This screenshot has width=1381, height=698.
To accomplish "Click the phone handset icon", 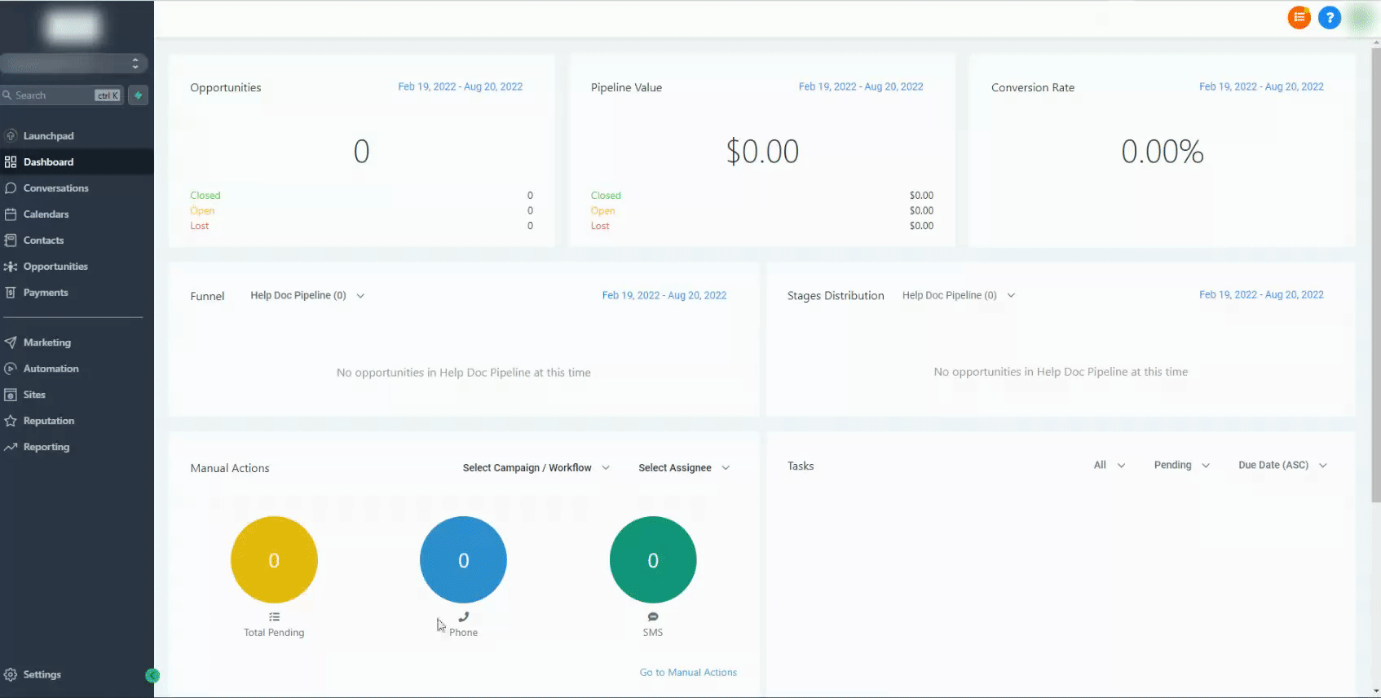I will coord(463,617).
